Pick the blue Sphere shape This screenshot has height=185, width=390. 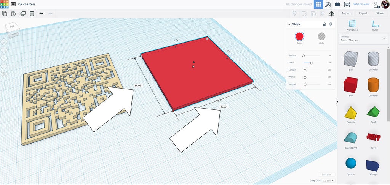351,163
